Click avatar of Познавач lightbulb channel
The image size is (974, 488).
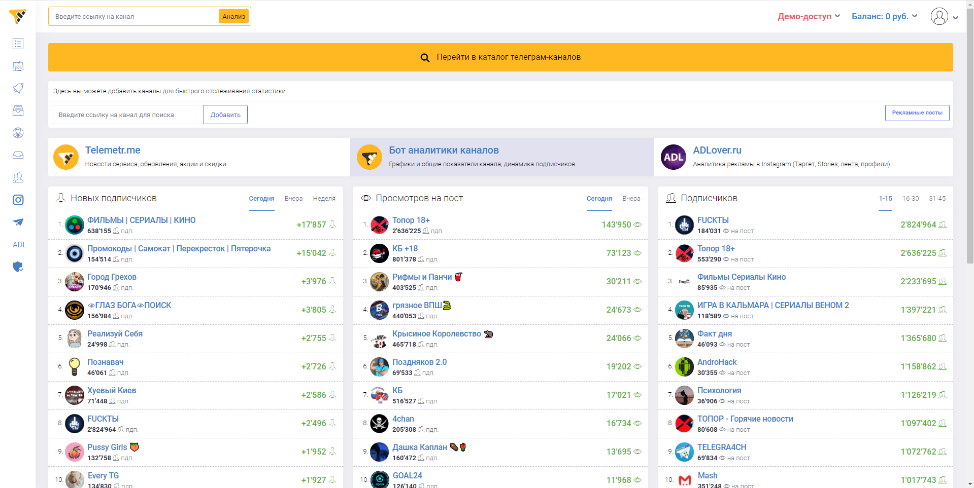[x=75, y=367]
